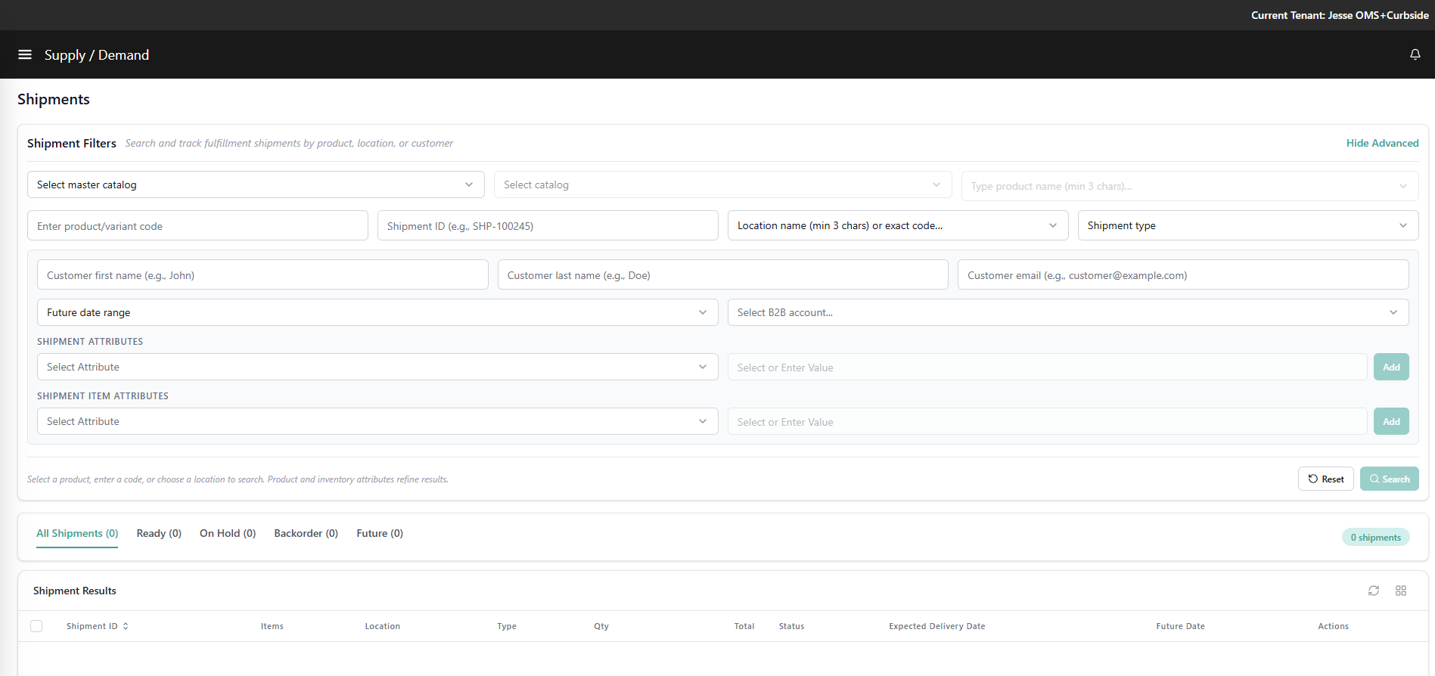The image size is (1435, 676).
Task: Focus the Customer email field
Action: click(x=1183, y=274)
